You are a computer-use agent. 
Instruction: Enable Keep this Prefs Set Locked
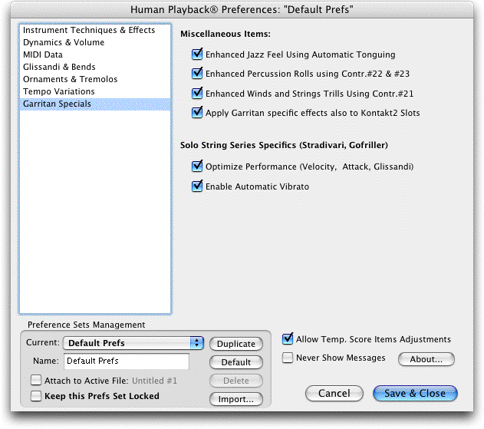36,396
